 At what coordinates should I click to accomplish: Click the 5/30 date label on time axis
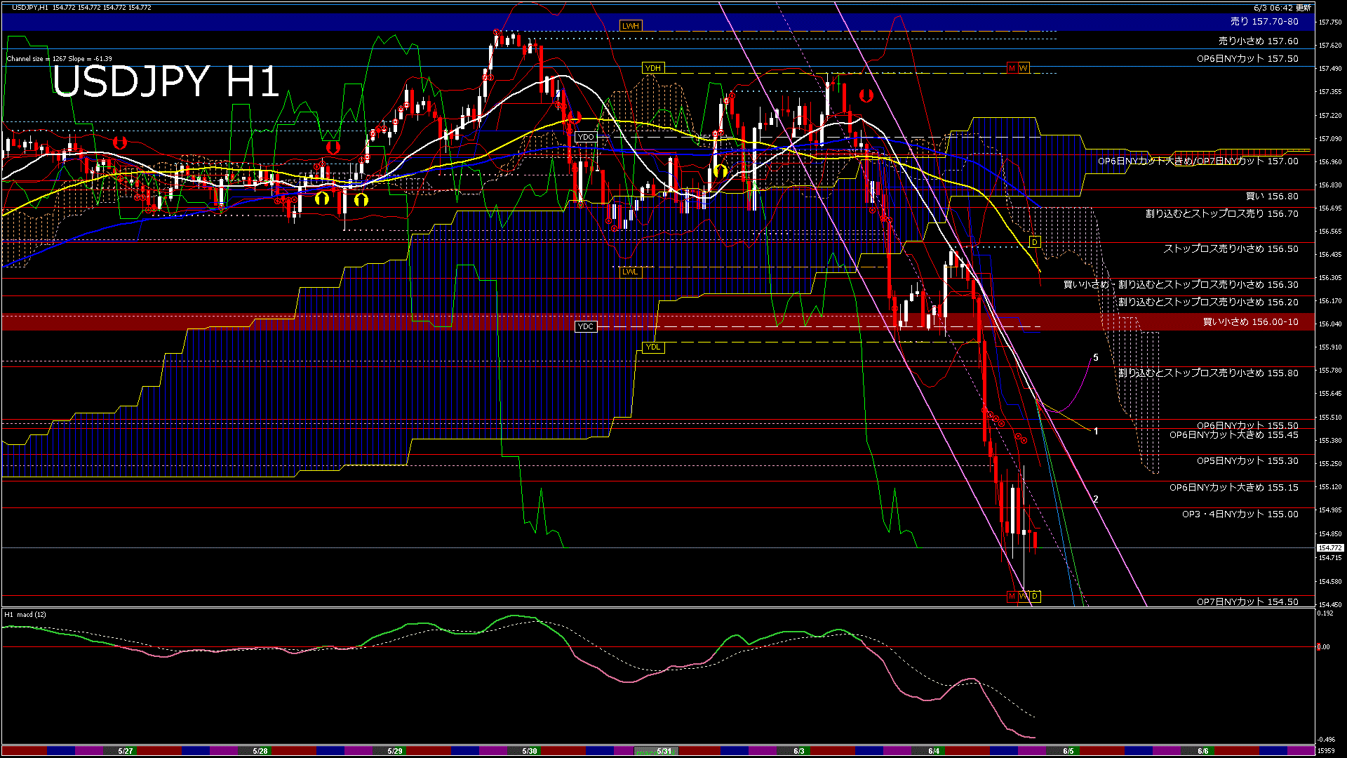530,751
